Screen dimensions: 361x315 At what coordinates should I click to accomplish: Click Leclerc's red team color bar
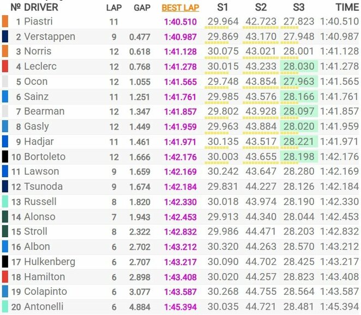[x=5, y=66]
